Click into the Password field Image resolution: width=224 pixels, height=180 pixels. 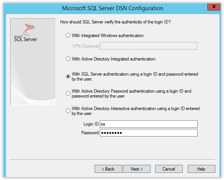click(149, 133)
